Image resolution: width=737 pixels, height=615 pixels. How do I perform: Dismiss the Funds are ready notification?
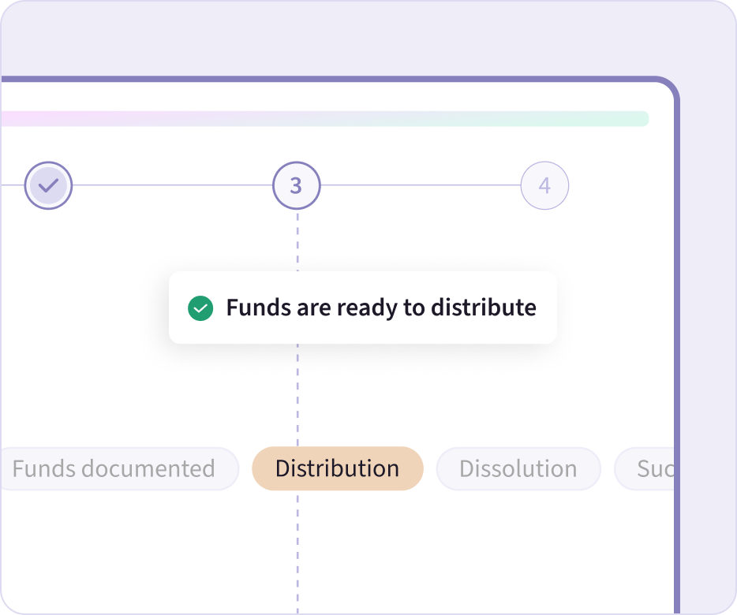(x=362, y=307)
